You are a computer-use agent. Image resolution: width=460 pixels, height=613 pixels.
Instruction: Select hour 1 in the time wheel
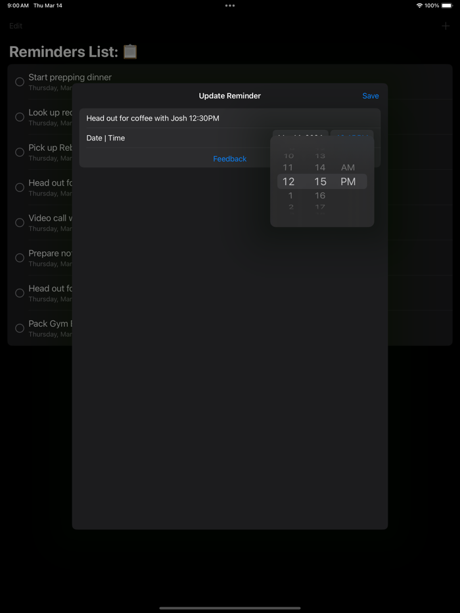pos(290,195)
